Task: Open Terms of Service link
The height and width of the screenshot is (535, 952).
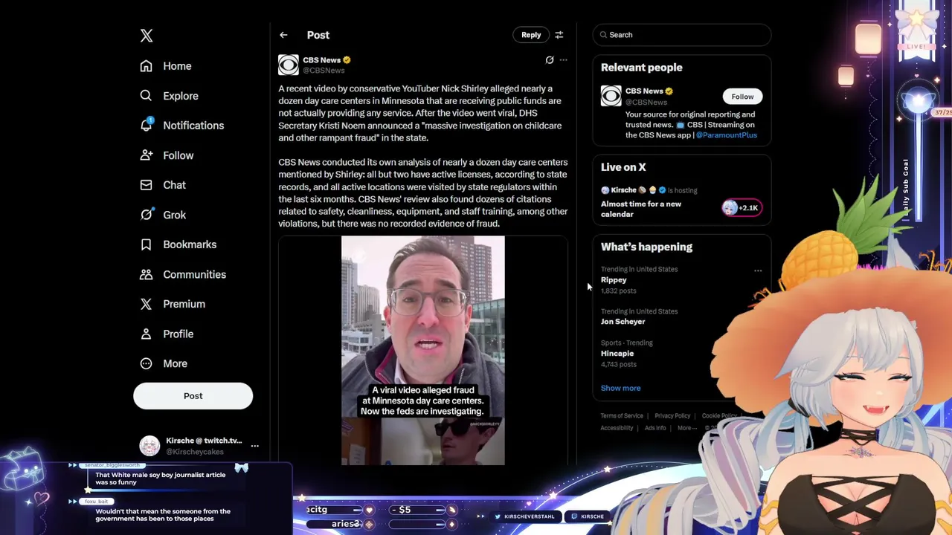Action: point(622,416)
